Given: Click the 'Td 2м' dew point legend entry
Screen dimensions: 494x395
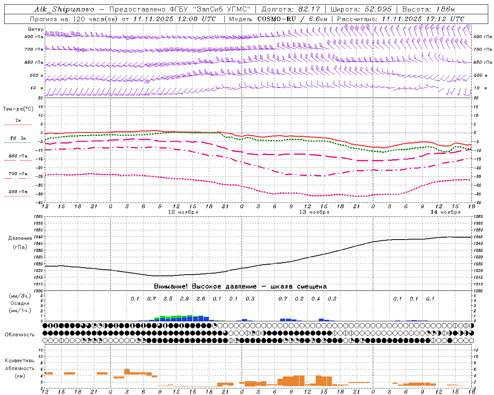Looking at the screenshot, I should (x=18, y=138).
